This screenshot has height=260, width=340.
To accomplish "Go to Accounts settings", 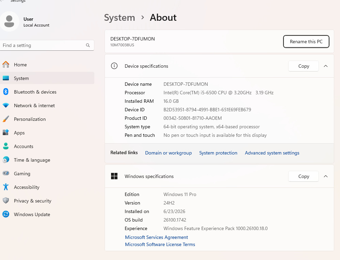I will tap(47, 146).
